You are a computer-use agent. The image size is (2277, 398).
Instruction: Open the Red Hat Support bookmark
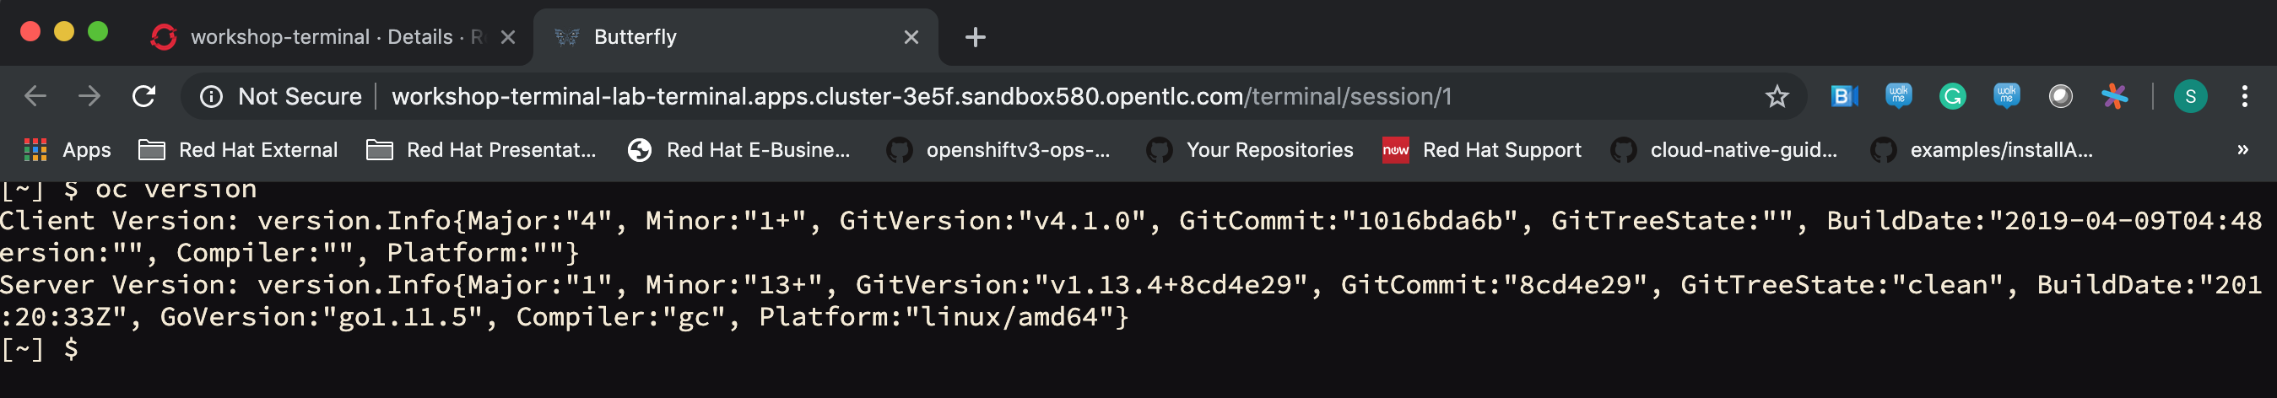1482,150
